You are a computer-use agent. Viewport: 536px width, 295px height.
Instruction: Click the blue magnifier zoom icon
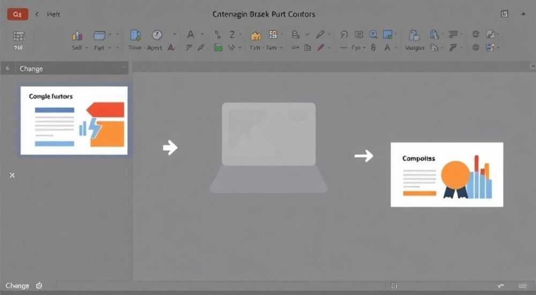click(373, 34)
